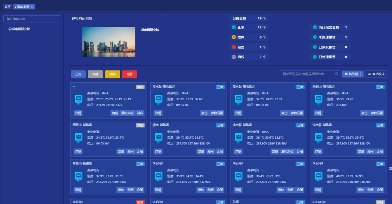Click 合闸 on 深水泵-断路器 card
Image resolution: width=392 pixels, height=204 pixels.
tap(380, 151)
